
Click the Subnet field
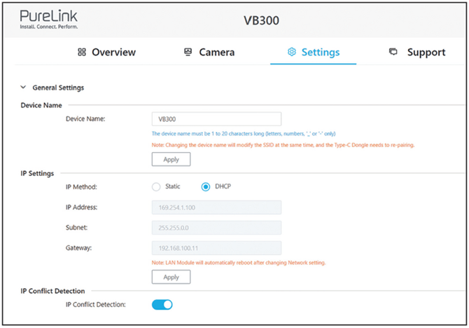click(x=216, y=228)
